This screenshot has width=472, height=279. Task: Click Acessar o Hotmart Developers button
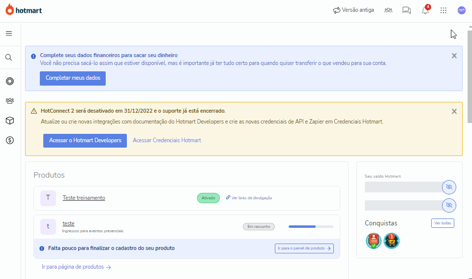pyautogui.click(x=85, y=141)
